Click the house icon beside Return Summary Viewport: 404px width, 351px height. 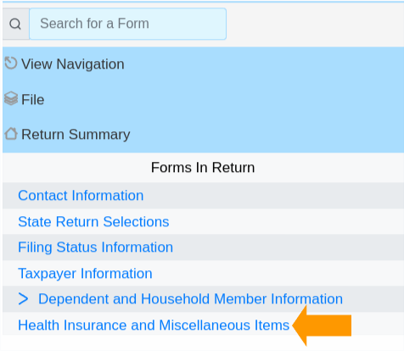point(11,134)
